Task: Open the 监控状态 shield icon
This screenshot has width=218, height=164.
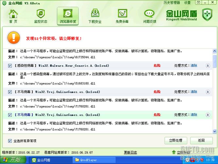Action: [x=41, y=13]
